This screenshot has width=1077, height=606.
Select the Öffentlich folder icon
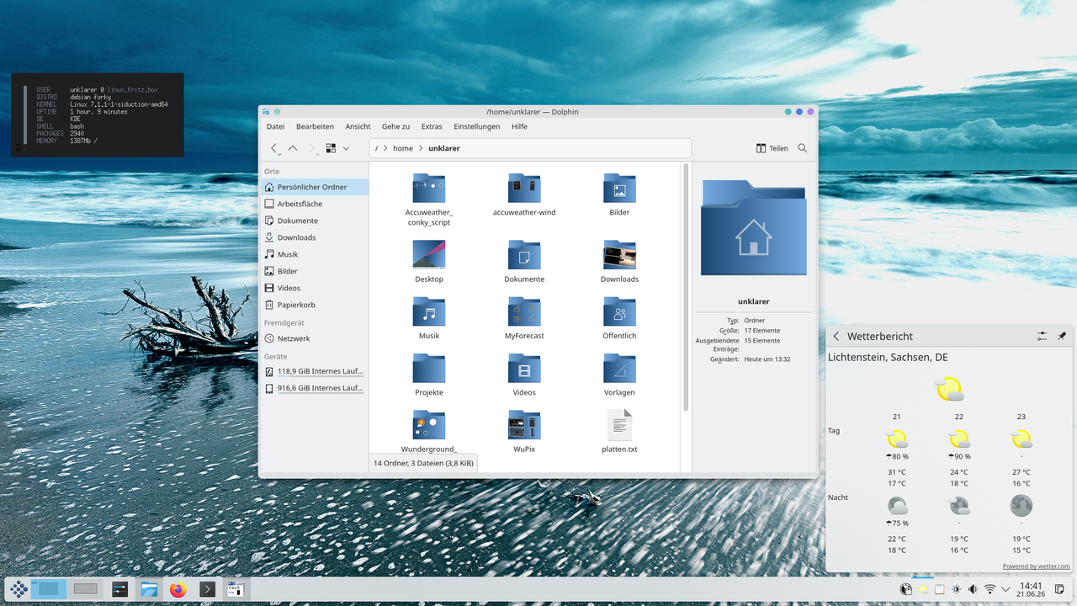tap(619, 311)
